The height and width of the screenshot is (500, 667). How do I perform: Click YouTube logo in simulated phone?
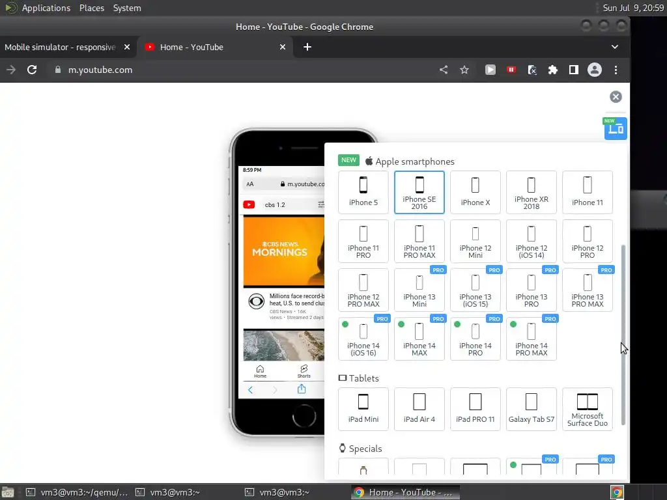pyautogui.click(x=249, y=204)
